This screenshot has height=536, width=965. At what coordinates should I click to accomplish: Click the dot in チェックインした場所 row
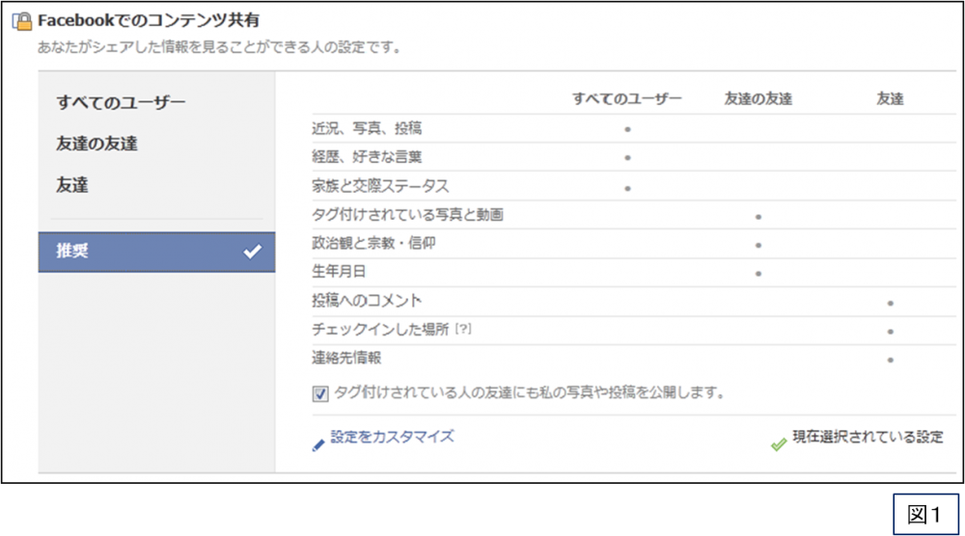(x=890, y=332)
